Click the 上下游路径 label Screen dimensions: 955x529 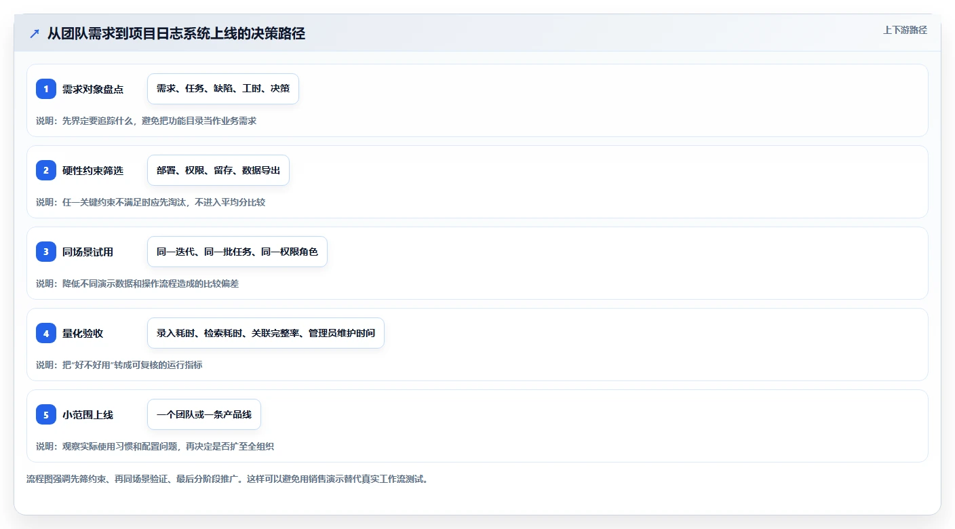pos(905,30)
